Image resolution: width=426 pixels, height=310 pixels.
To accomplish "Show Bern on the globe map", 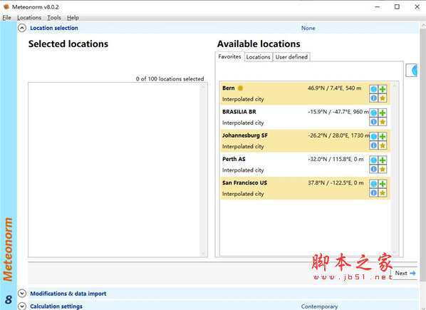I will pos(373,89).
